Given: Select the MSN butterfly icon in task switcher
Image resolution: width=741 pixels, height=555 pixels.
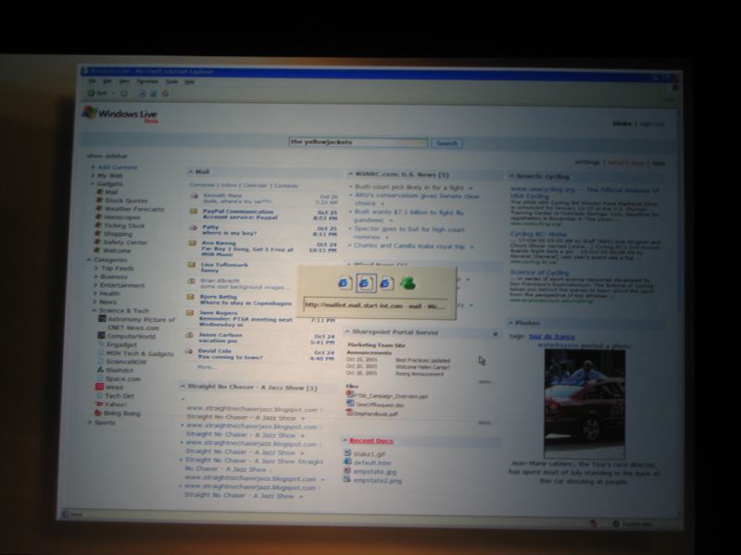Looking at the screenshot, I should (x=407, y=281).
